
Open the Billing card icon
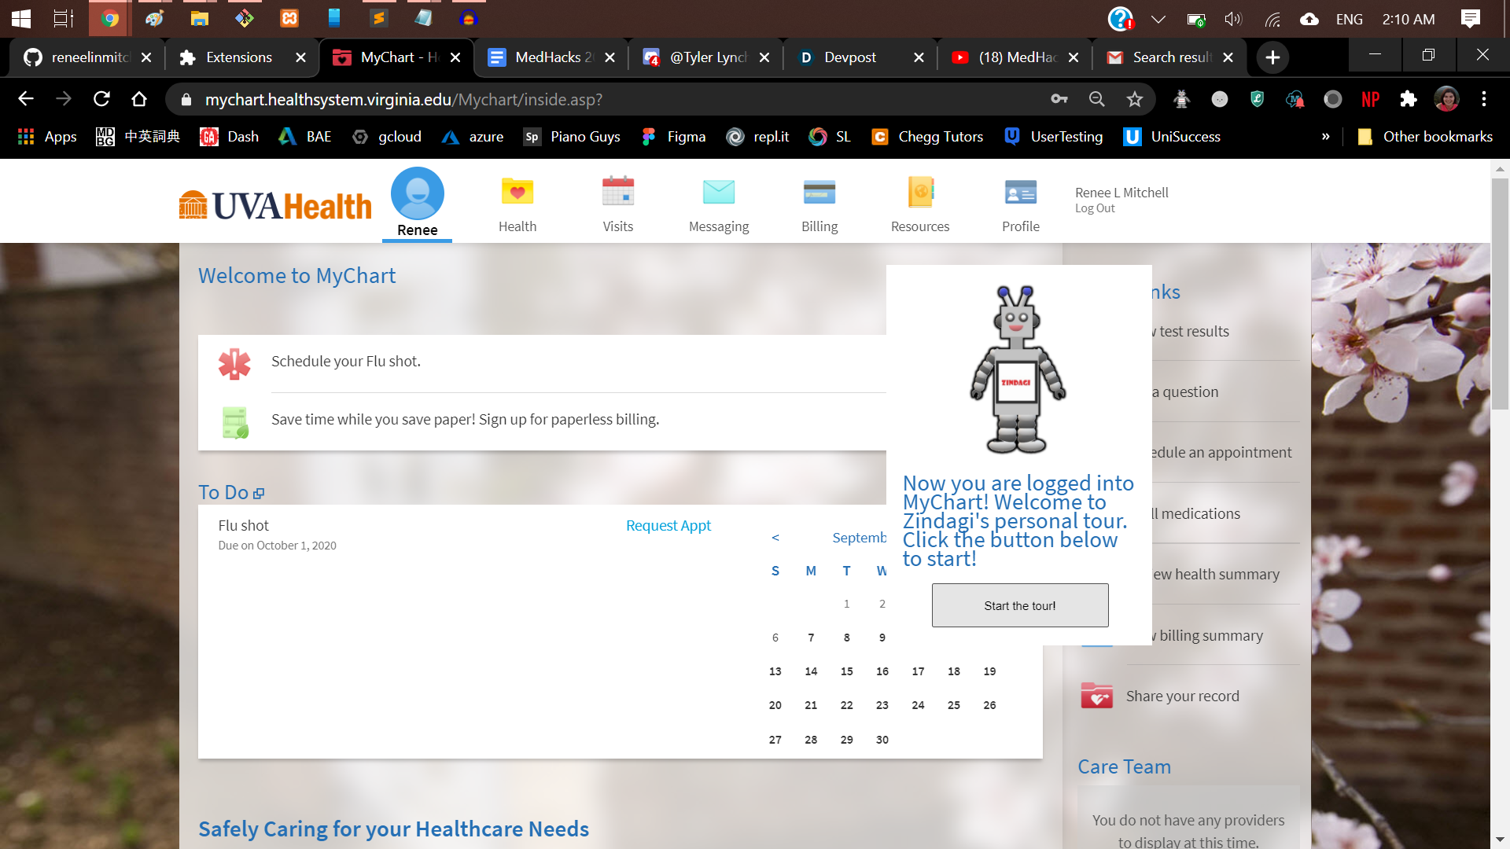(x=819, y=193)
